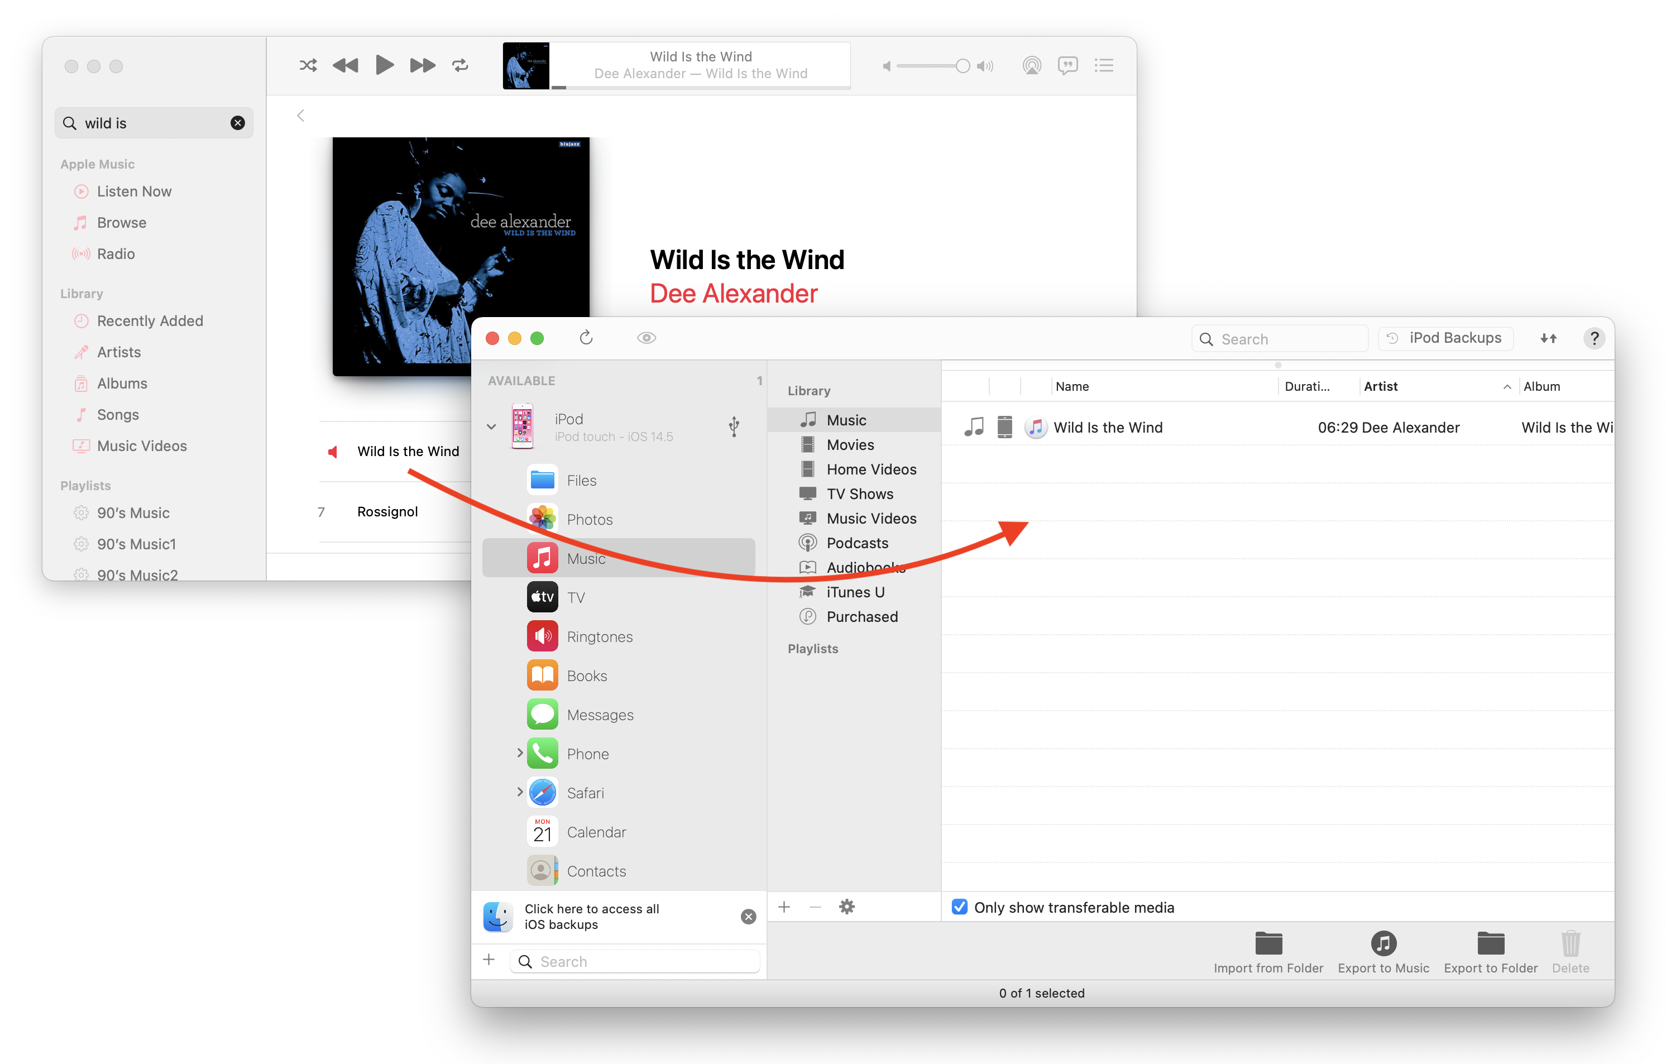Open Radio in Music sidebar
The width and height of the screenshot is (1666, 1064).
pyautogui.click(x=116, y=254)
